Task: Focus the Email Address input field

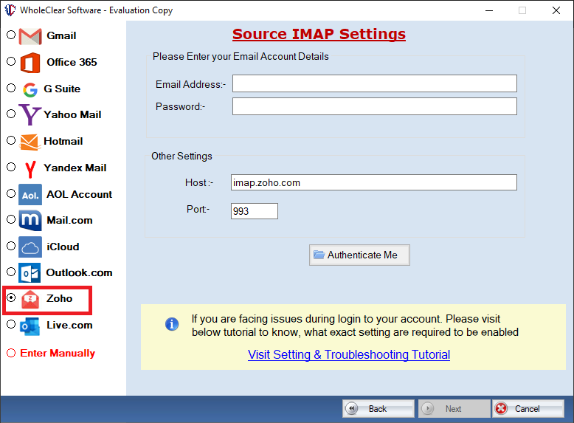Action: (x=375, y=83)
